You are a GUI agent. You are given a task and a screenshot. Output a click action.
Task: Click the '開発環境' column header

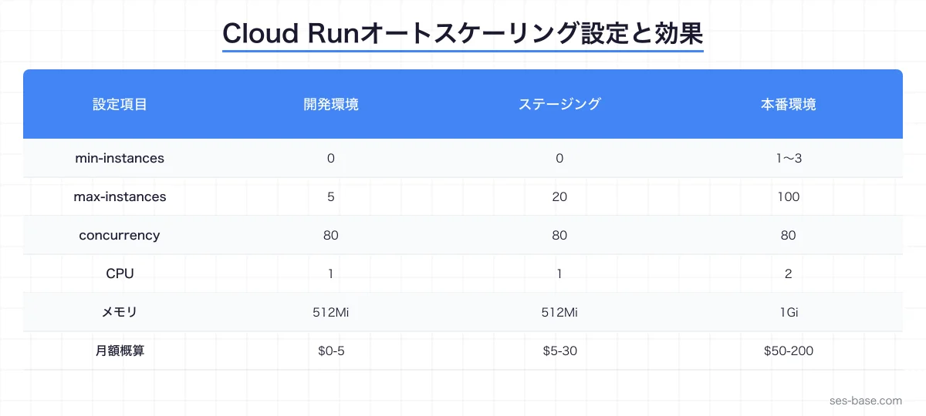(331, 105)
